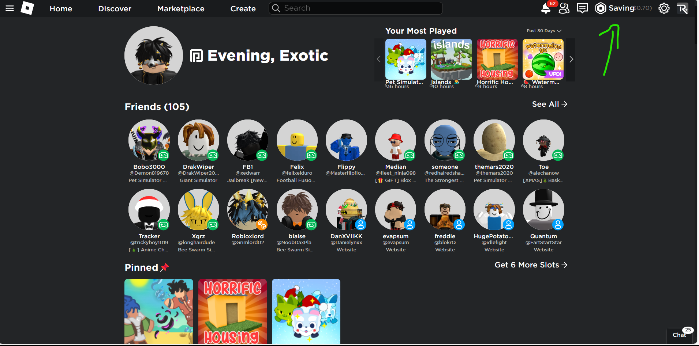Image resolution: width=699 pixels, height=346 pixels.
Task: Click Tracker's in-game status badge
Action: point(164,225)
